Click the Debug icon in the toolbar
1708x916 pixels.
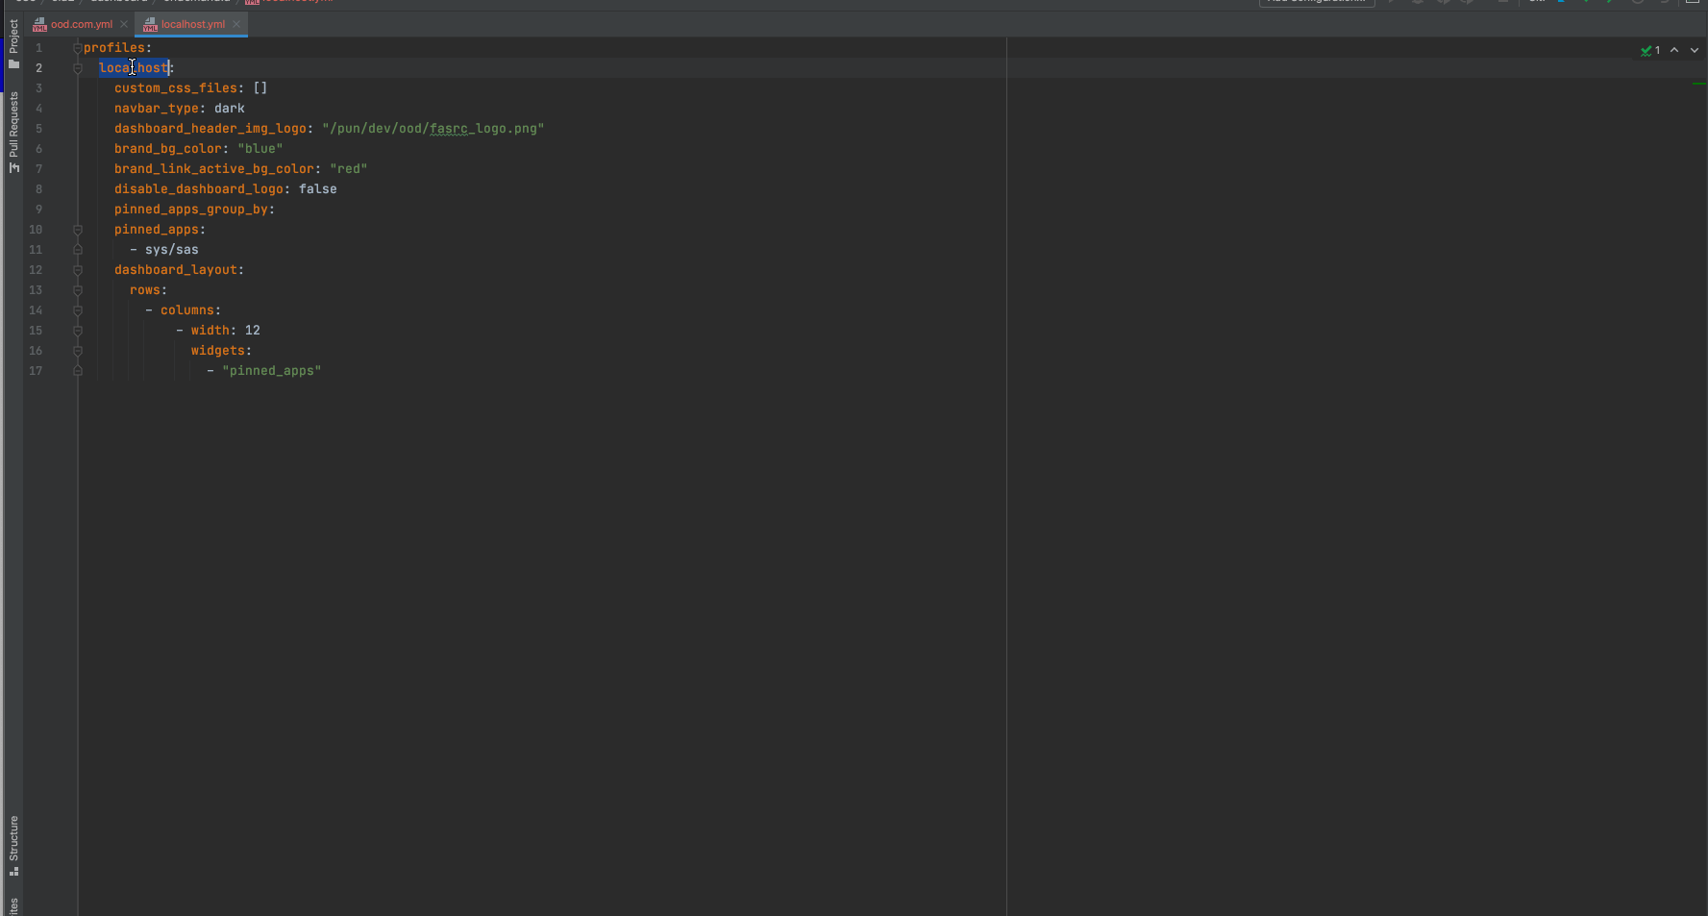(x=1418, y=3)
